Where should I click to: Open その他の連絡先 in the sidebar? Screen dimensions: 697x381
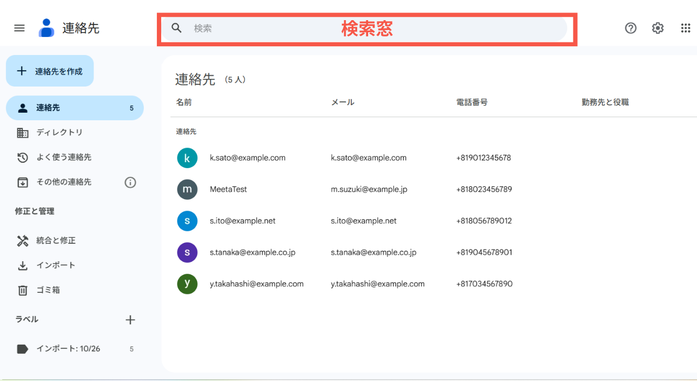[64, 182]
